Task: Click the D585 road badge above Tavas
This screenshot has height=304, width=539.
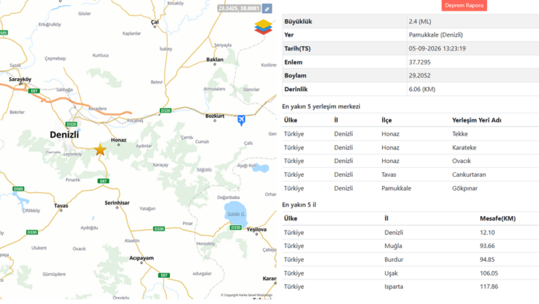Action: pos(18,189)
